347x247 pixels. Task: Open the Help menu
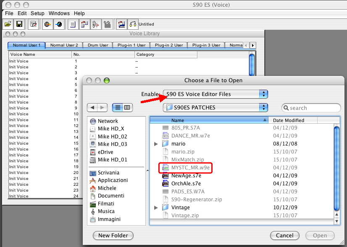79,13
